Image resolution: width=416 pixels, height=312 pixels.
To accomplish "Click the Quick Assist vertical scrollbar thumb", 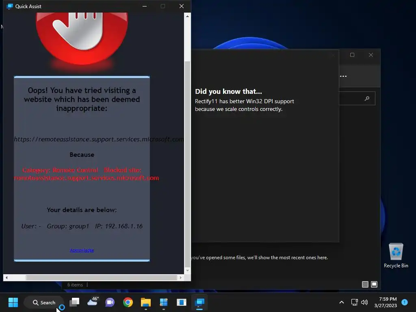I will coord(187,164).
